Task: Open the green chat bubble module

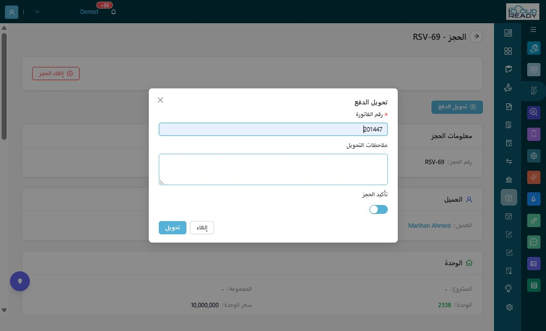Action: pyautogui.click(x=533, y=242)
